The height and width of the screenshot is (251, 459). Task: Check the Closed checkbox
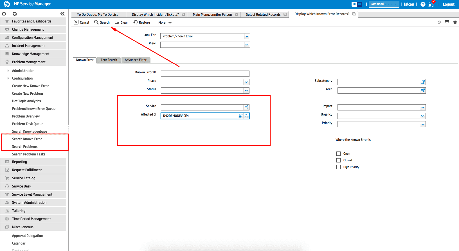point(338,160)
